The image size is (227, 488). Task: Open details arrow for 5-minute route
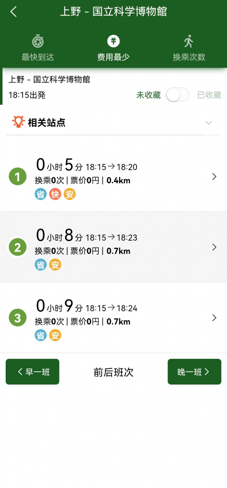[x=214, y=177]
